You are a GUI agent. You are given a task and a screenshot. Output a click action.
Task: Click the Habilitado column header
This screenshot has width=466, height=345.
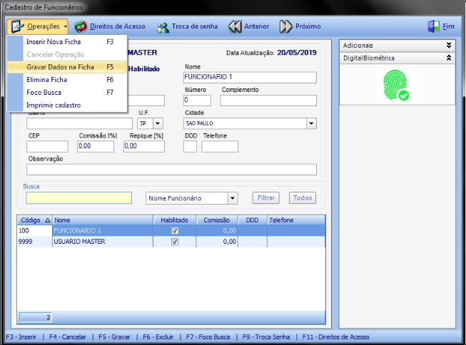174,220
